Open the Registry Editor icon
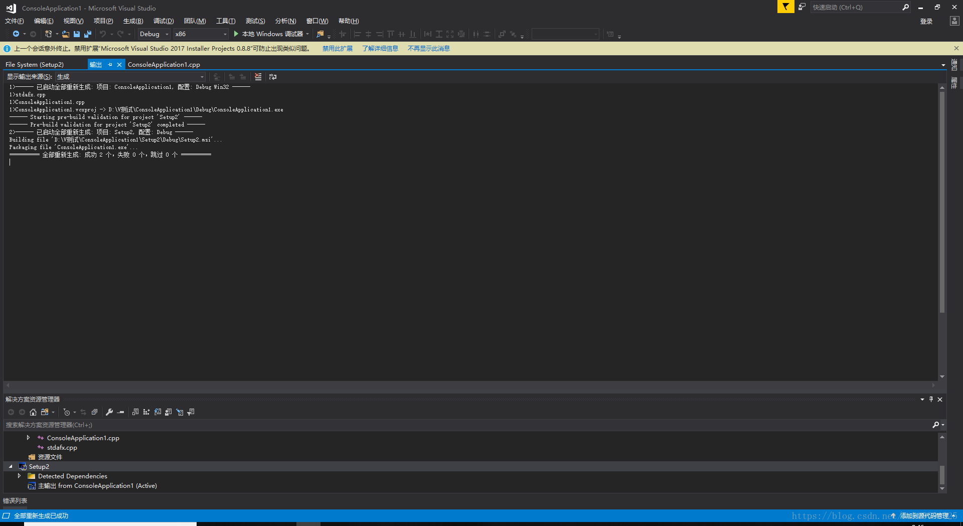Viewport: 963px width, 526px height. click(x=146, y=412)
